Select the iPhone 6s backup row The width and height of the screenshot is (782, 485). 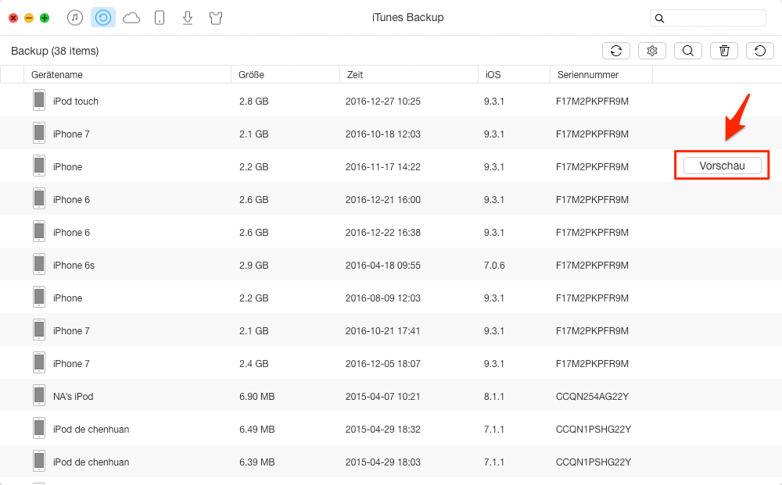tap(391, 265)
